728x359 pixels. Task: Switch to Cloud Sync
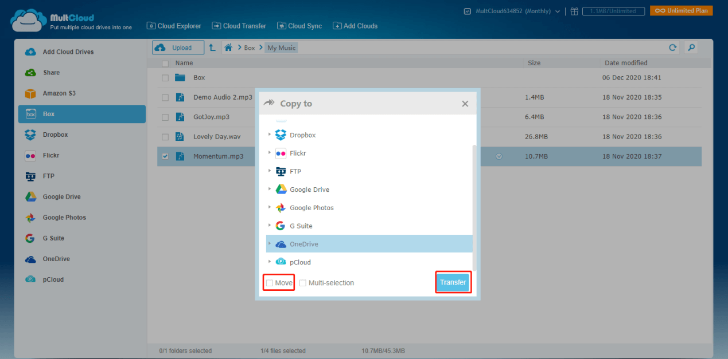point(299,26)
